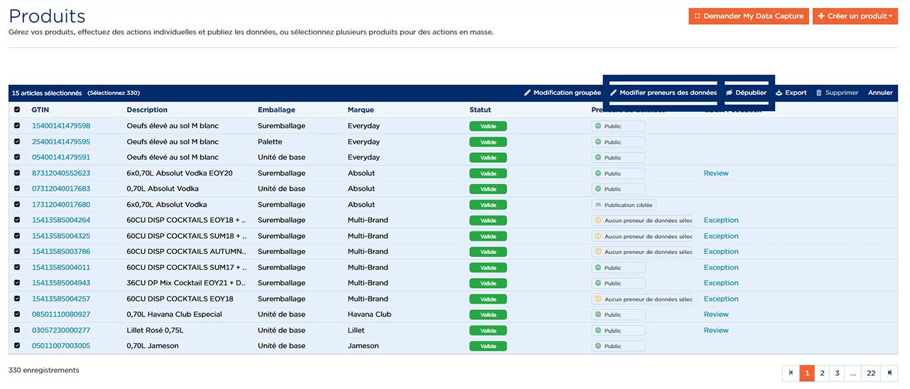Click the warning icon for GTIN 15413585004257

pyautogui.click(x=598, y=299)
